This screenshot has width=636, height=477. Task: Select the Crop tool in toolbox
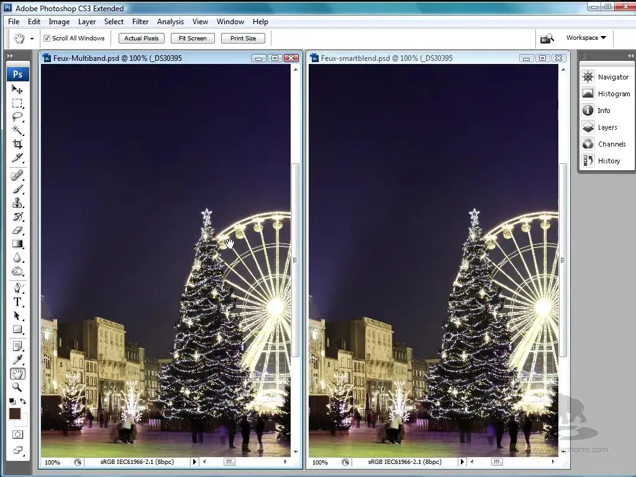click(x=17, y=144)
